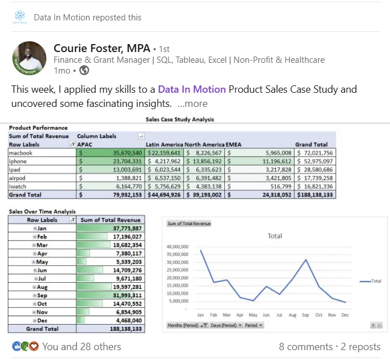Image resolution: width=390 pixels, height=362 pixels.
Task: Expand the May row group
Action: click(x=33, y=262)
